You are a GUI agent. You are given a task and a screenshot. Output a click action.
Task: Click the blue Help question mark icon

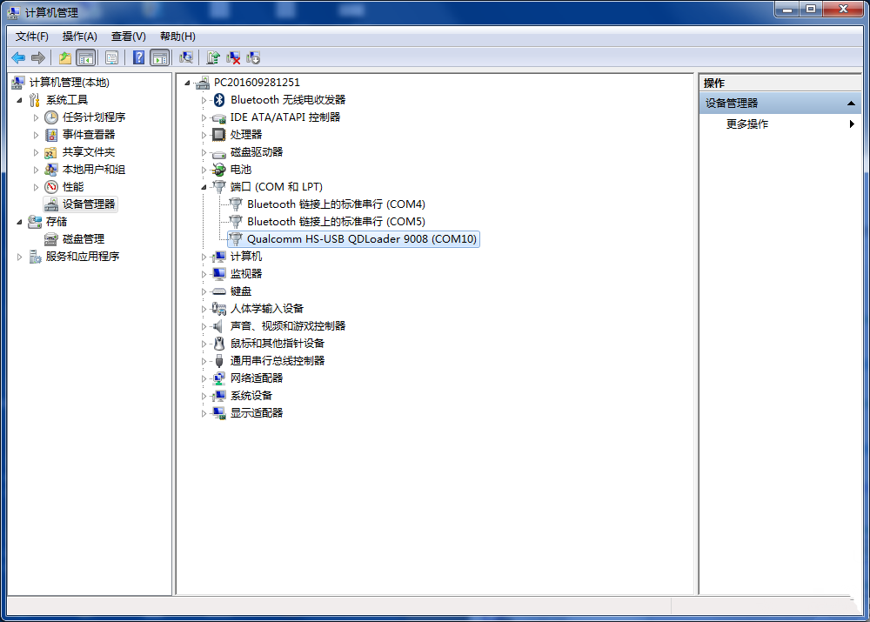tap(138, 57)
